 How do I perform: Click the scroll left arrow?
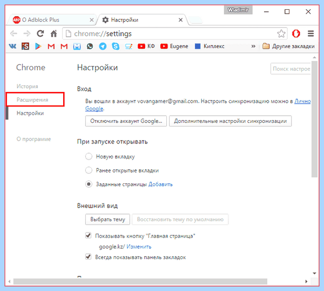(x=9, y=281)
